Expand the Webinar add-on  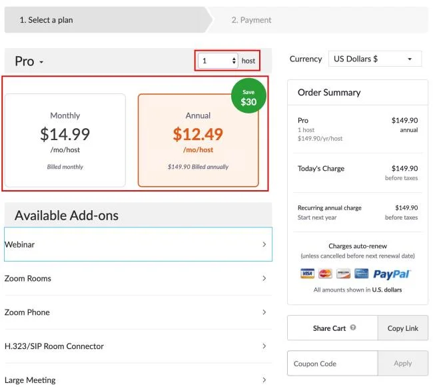click(x=138, y=244)
